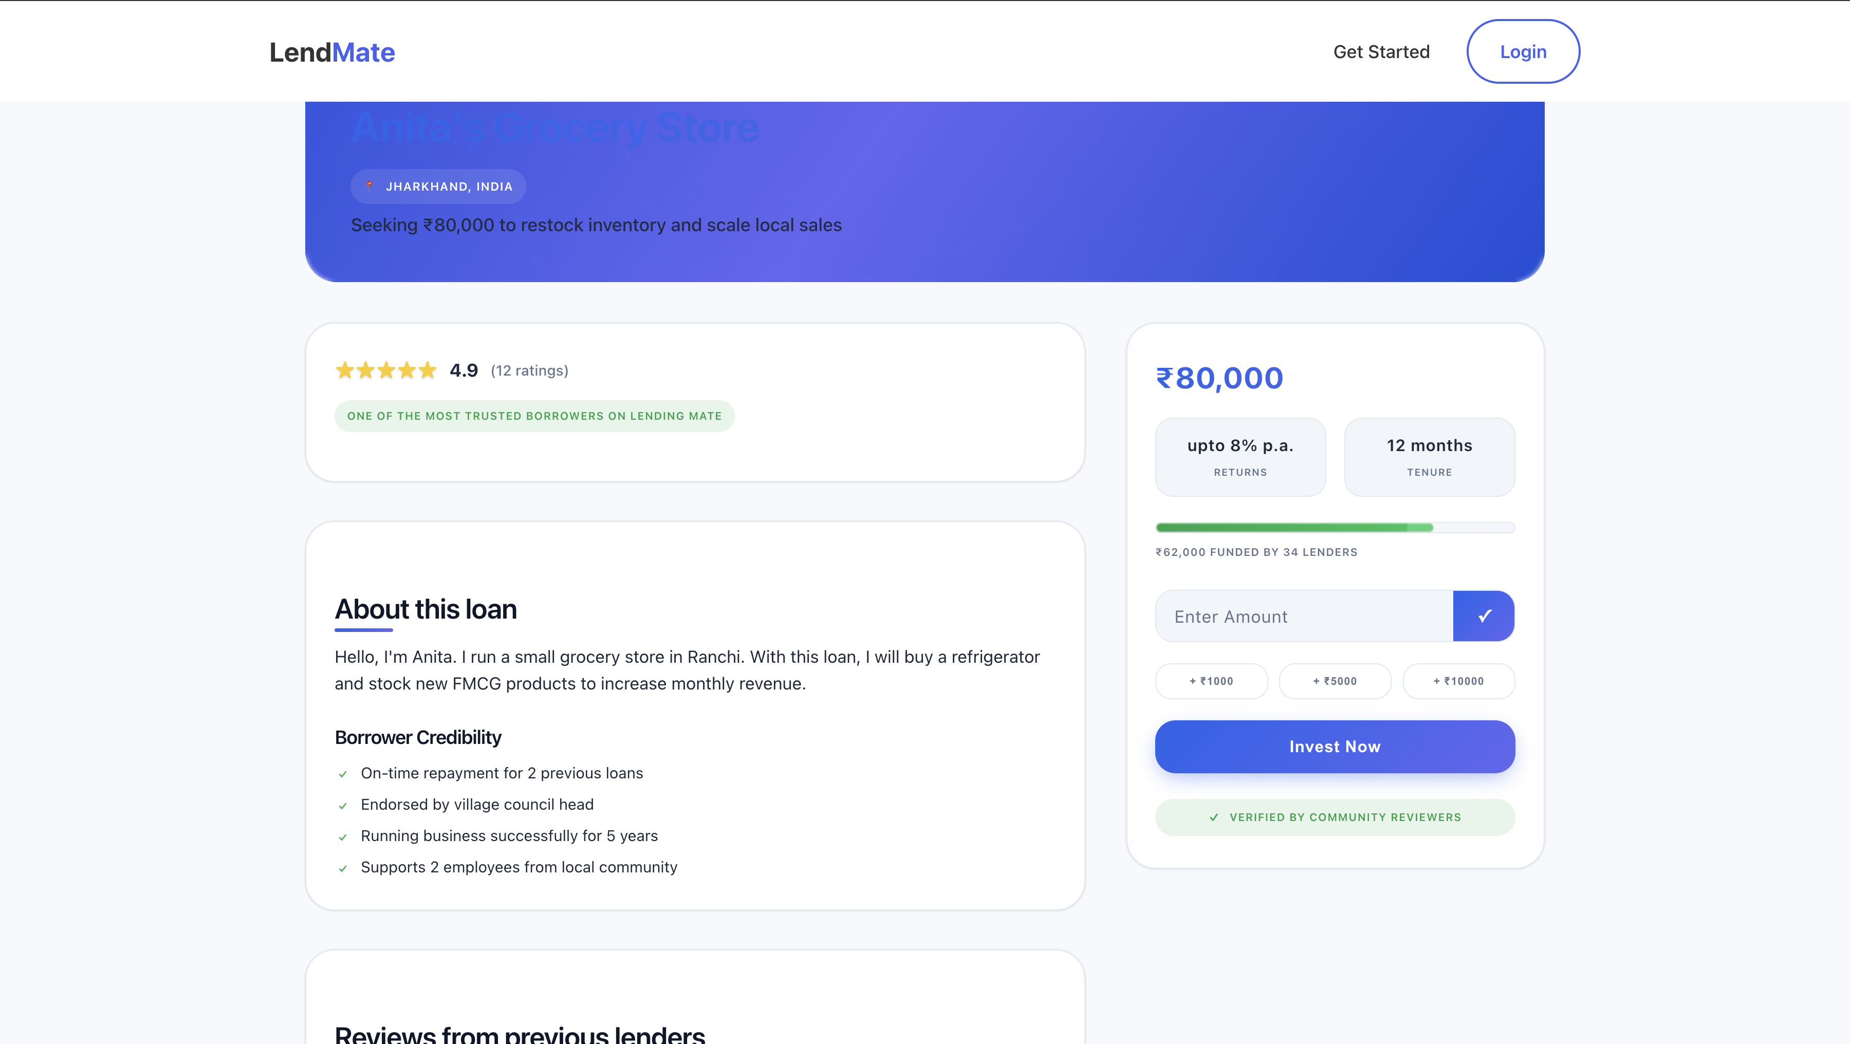The image size is (1850, 1044).
Task: Add ₹1000 to the investment amount
Action: point(1212,681)
